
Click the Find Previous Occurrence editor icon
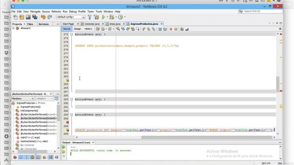click(x=123, y=29)
